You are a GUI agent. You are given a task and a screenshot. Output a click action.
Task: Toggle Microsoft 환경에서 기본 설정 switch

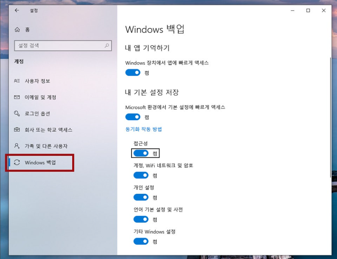click(133, 117)
